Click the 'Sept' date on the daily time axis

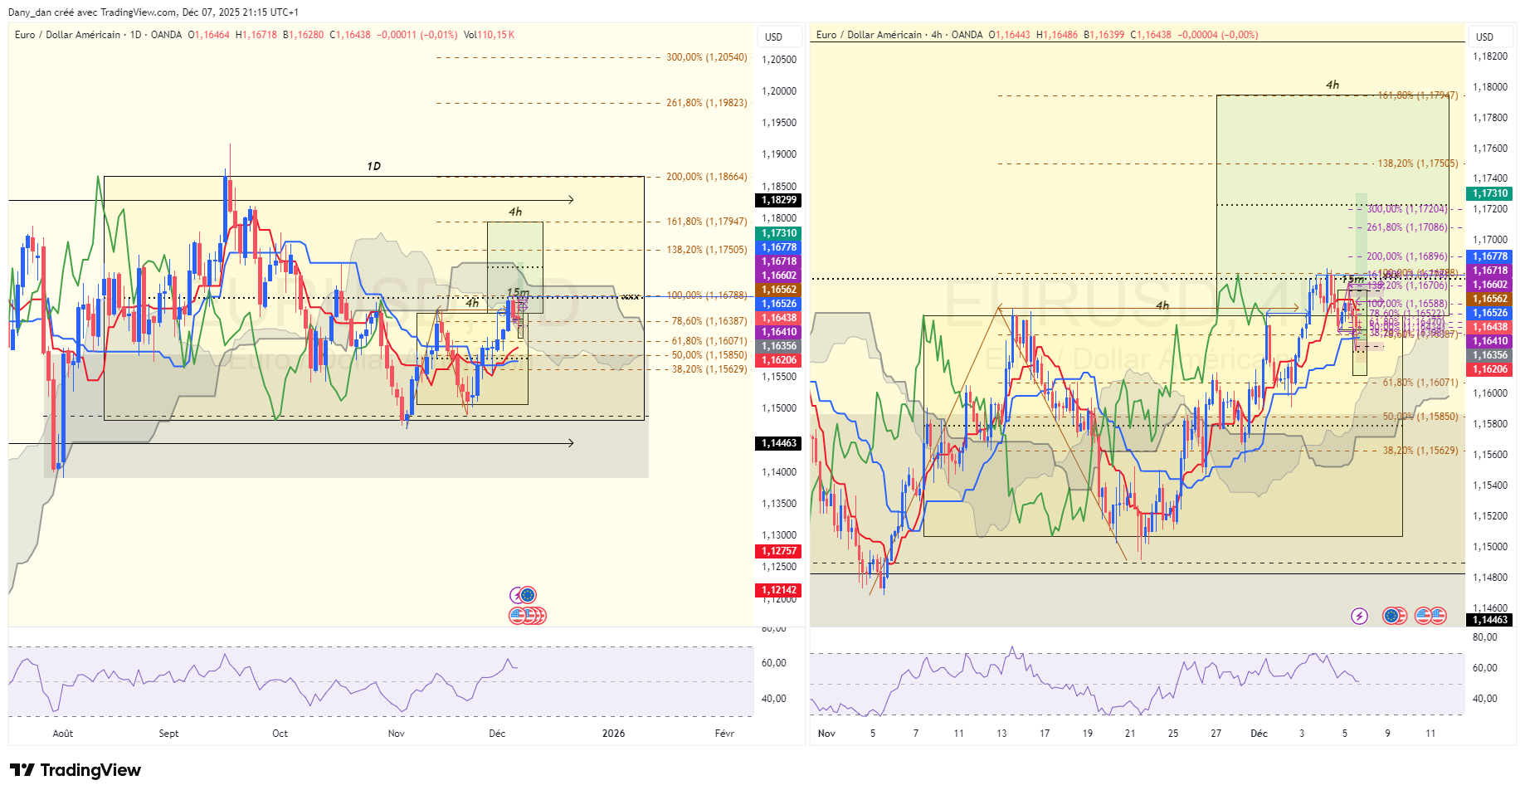tap(168, 734)
